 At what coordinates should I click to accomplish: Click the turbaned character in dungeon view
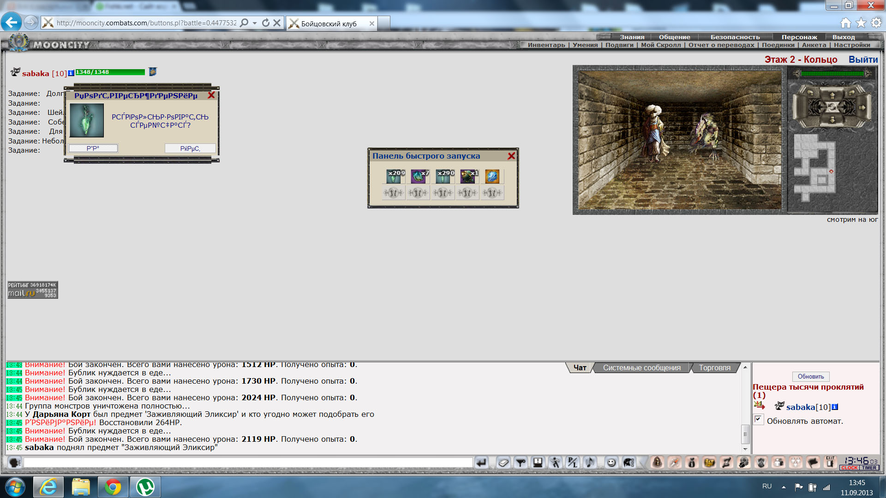pos(655,133)
